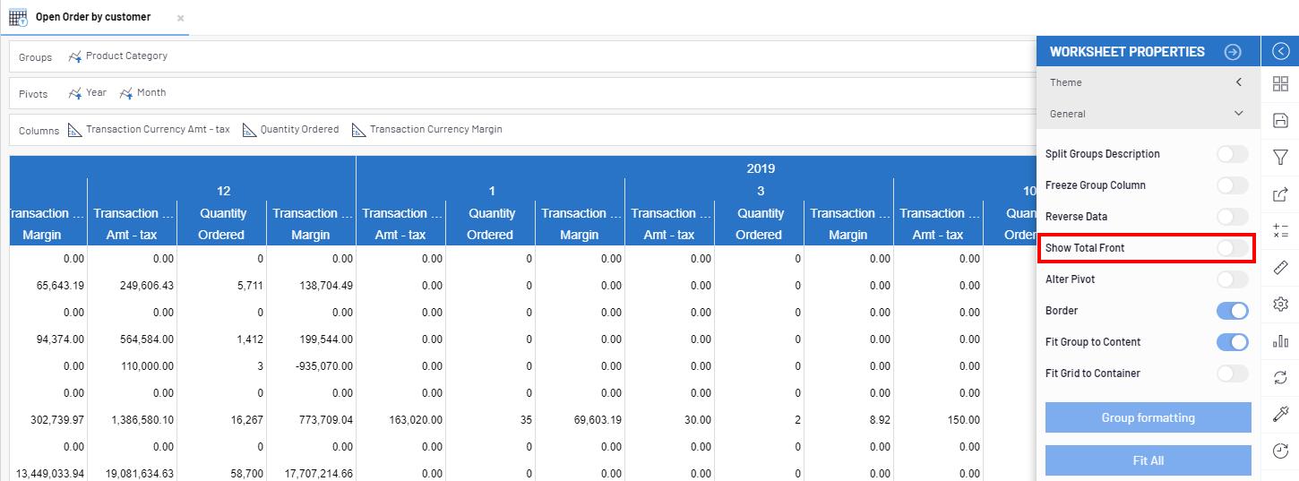The height and width of the screenshot is (481, 1299).
Task: Enable the Show Total Front toggle
Action: [1232, 248]
